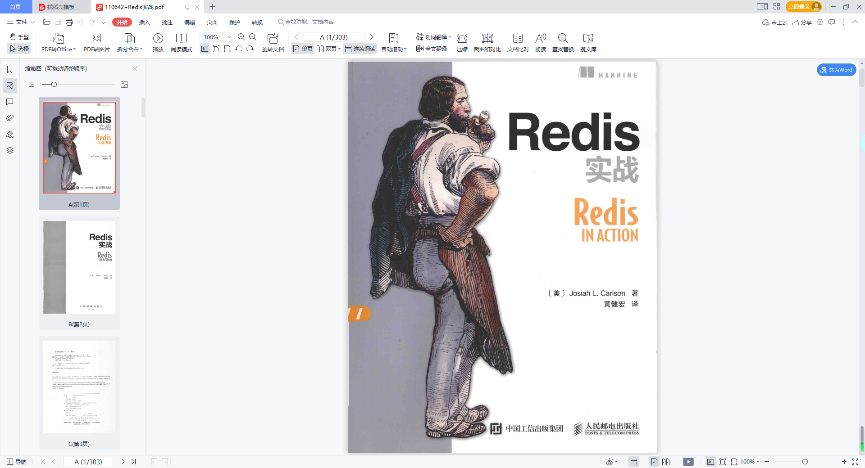Image resolution: width=865 pixels, height=468 pixels.
Task: Click the 朗读 read-aloud icon
Action: (x=540, y=38)
